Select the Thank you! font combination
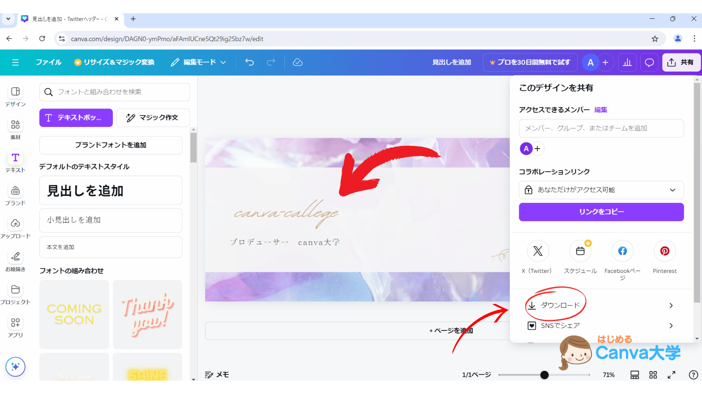This screenshot has height=394, width=702. point(147,314)
